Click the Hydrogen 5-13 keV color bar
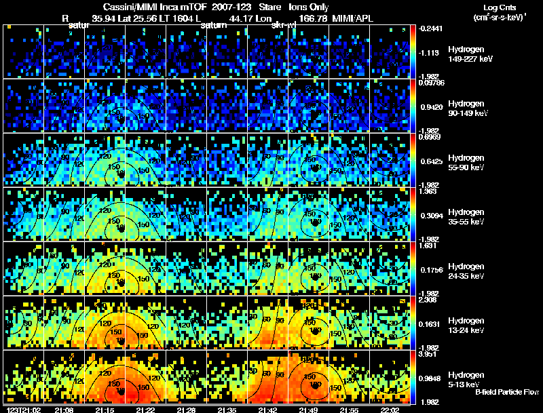This screenshot has height=413, width=543. pyautogui.click(x=413, y=377)
